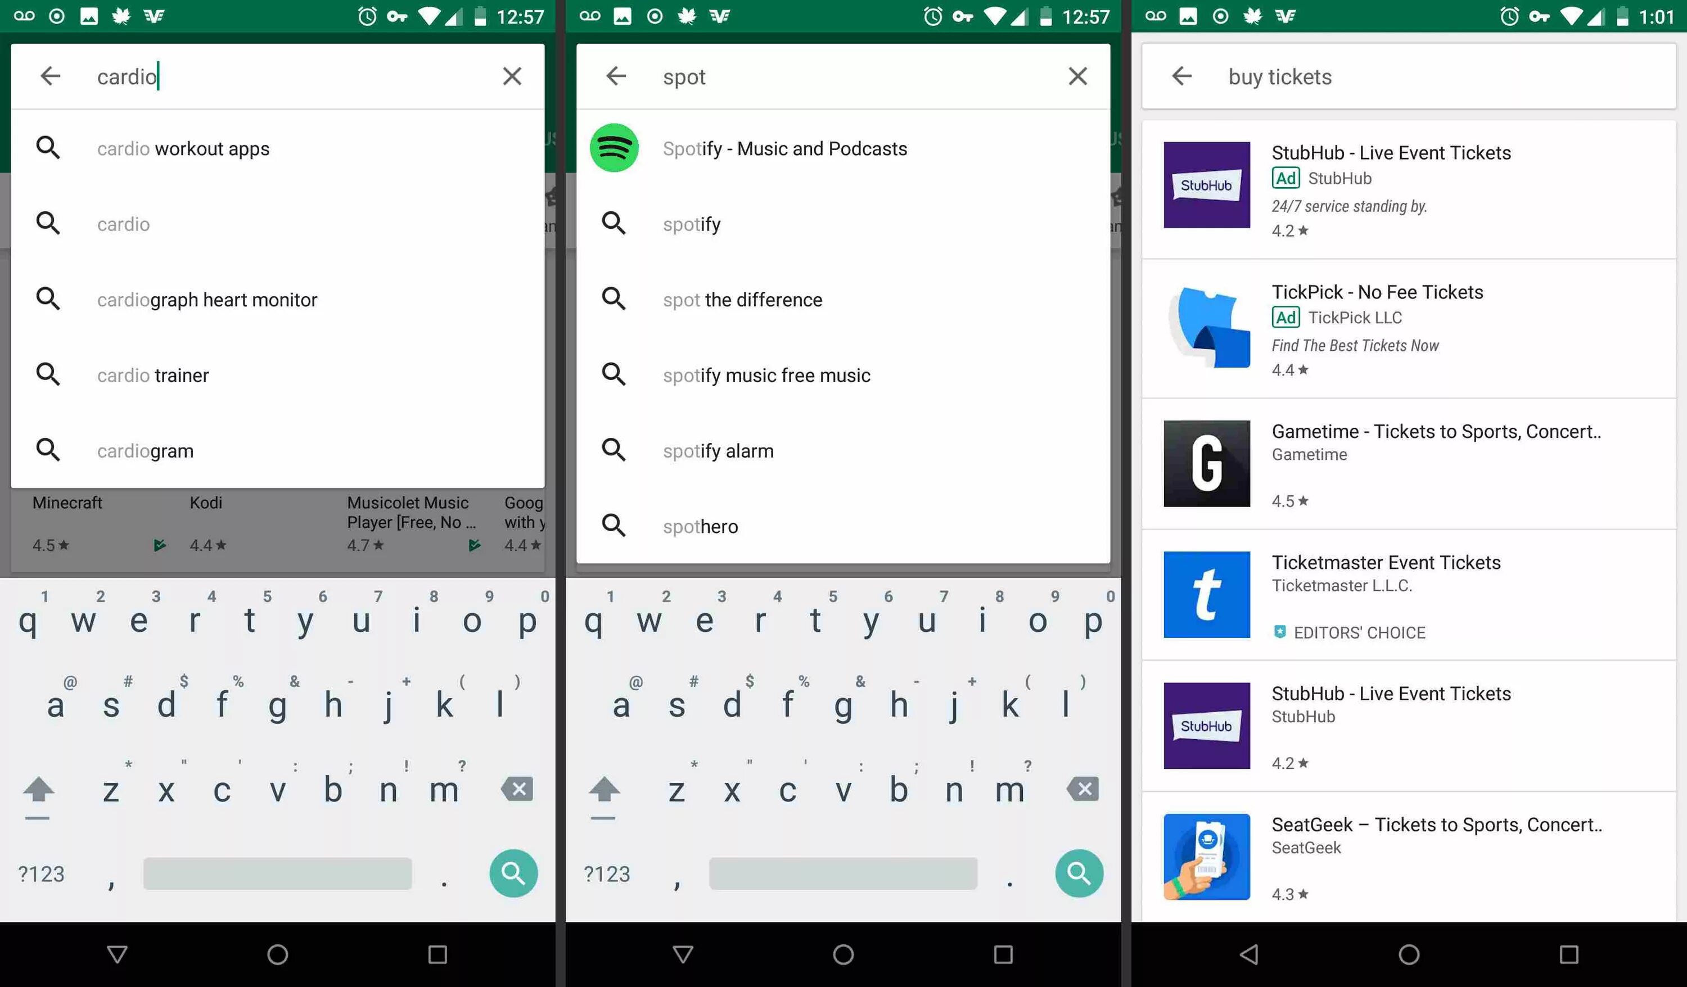This screenshot has width=1687, height=987.
Task: Select 'cardio workout apps' suggestion
Action: (x=183, y=148)
